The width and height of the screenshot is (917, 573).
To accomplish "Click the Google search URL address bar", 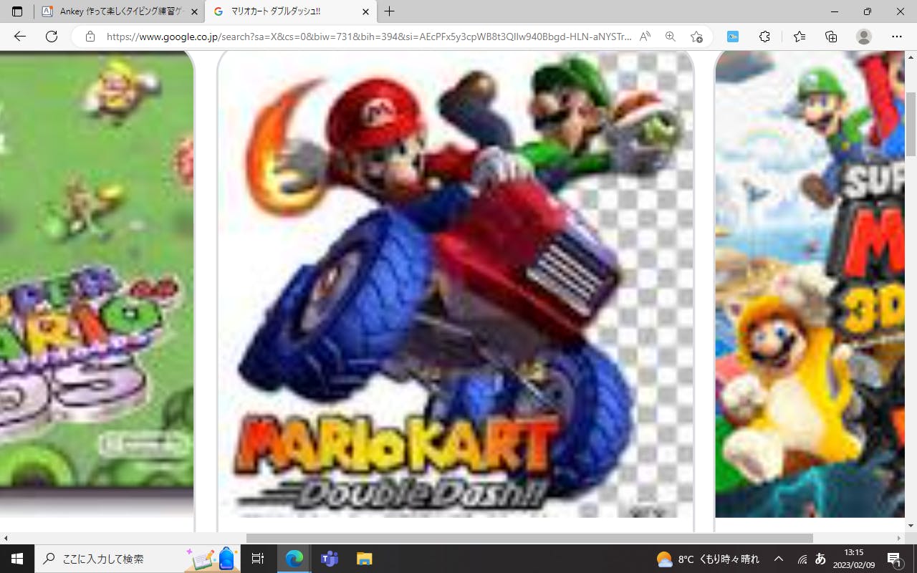I will [x=369, y=37].
